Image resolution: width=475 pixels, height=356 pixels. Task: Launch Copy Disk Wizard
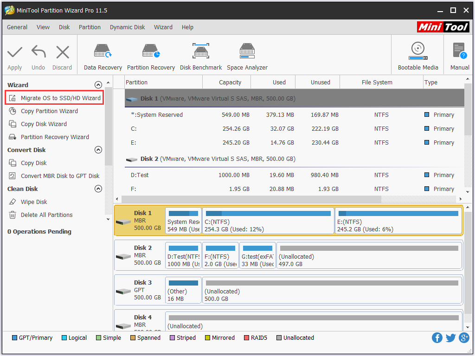tap(38, 124)
